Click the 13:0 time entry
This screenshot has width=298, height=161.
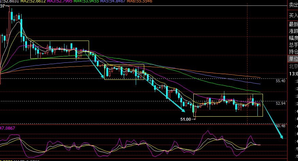click(294, 74)
